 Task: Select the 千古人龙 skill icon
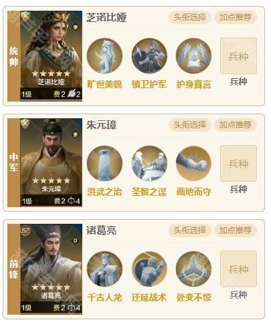(x=104, y=269)
